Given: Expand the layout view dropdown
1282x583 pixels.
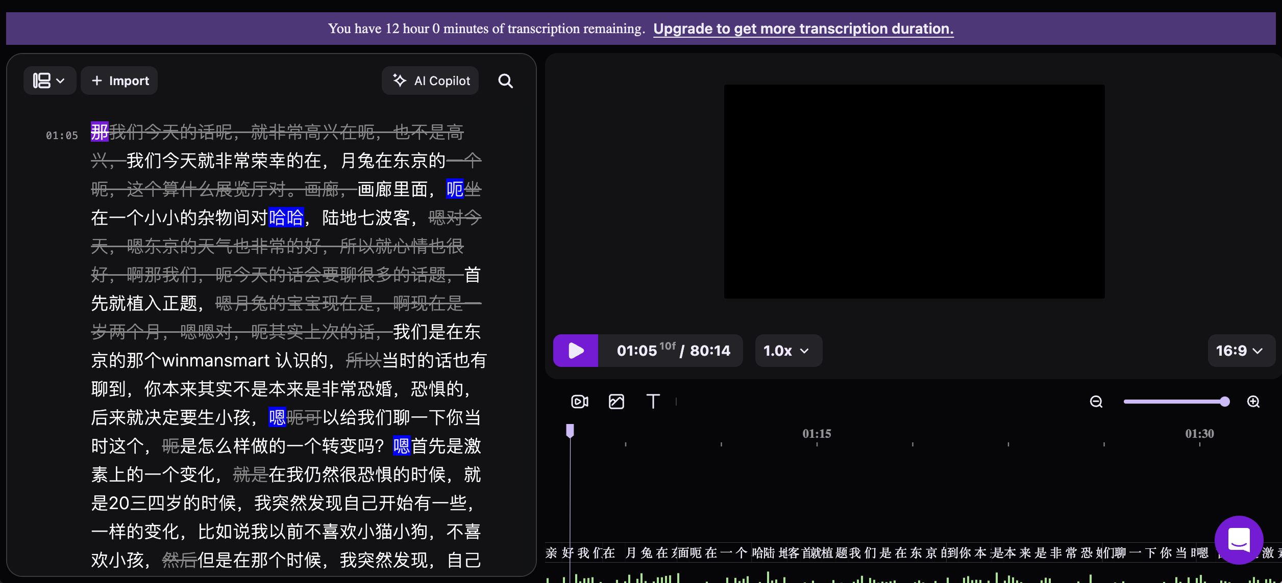Looking at the screenshot, I should pyautogui.click(x=50, y=81).
